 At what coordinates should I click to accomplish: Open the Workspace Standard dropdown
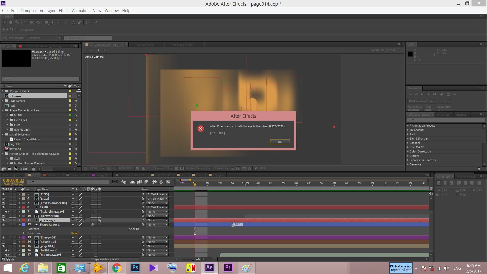[x=44, y=38]
